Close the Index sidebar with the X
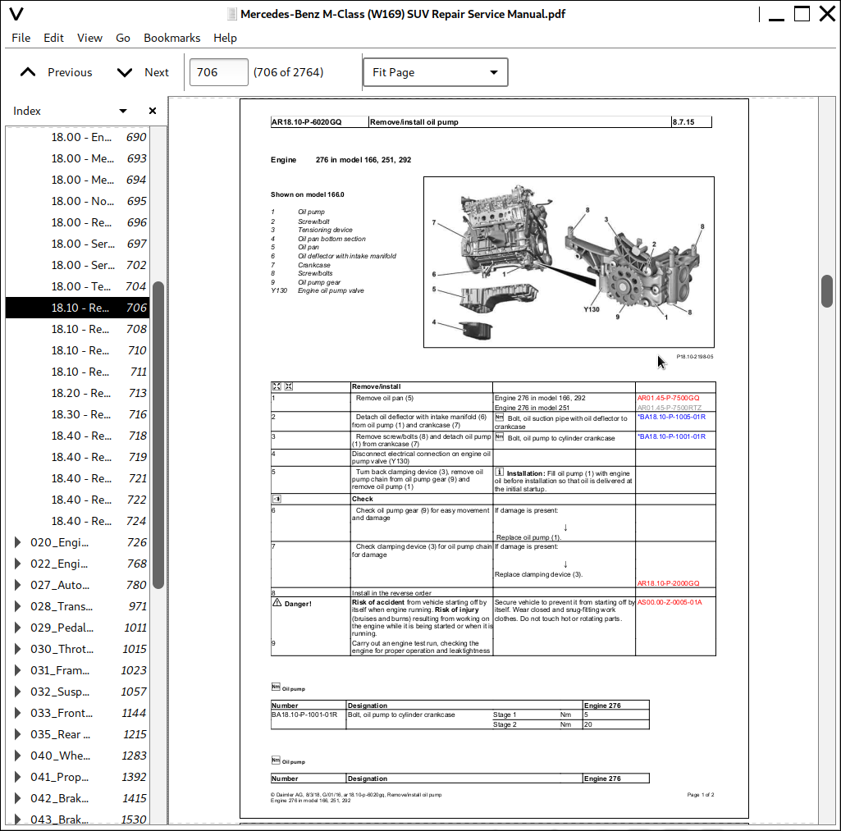Viewport: 841px width, 831px height. (x=153, y=111)
